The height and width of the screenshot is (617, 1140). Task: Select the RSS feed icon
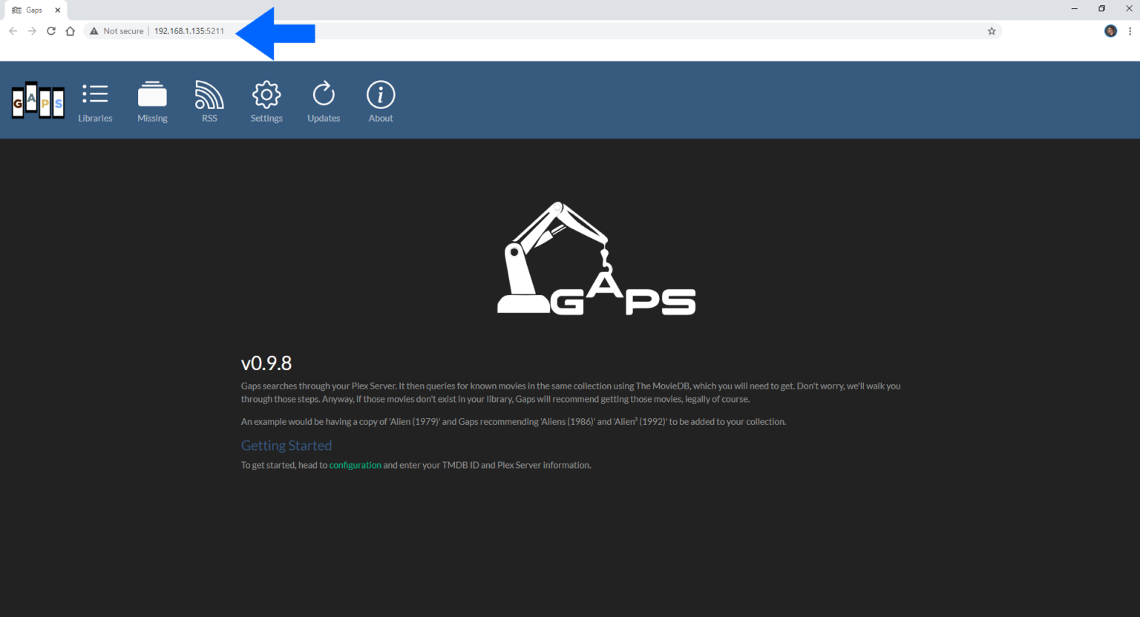[x=209, y=102]
